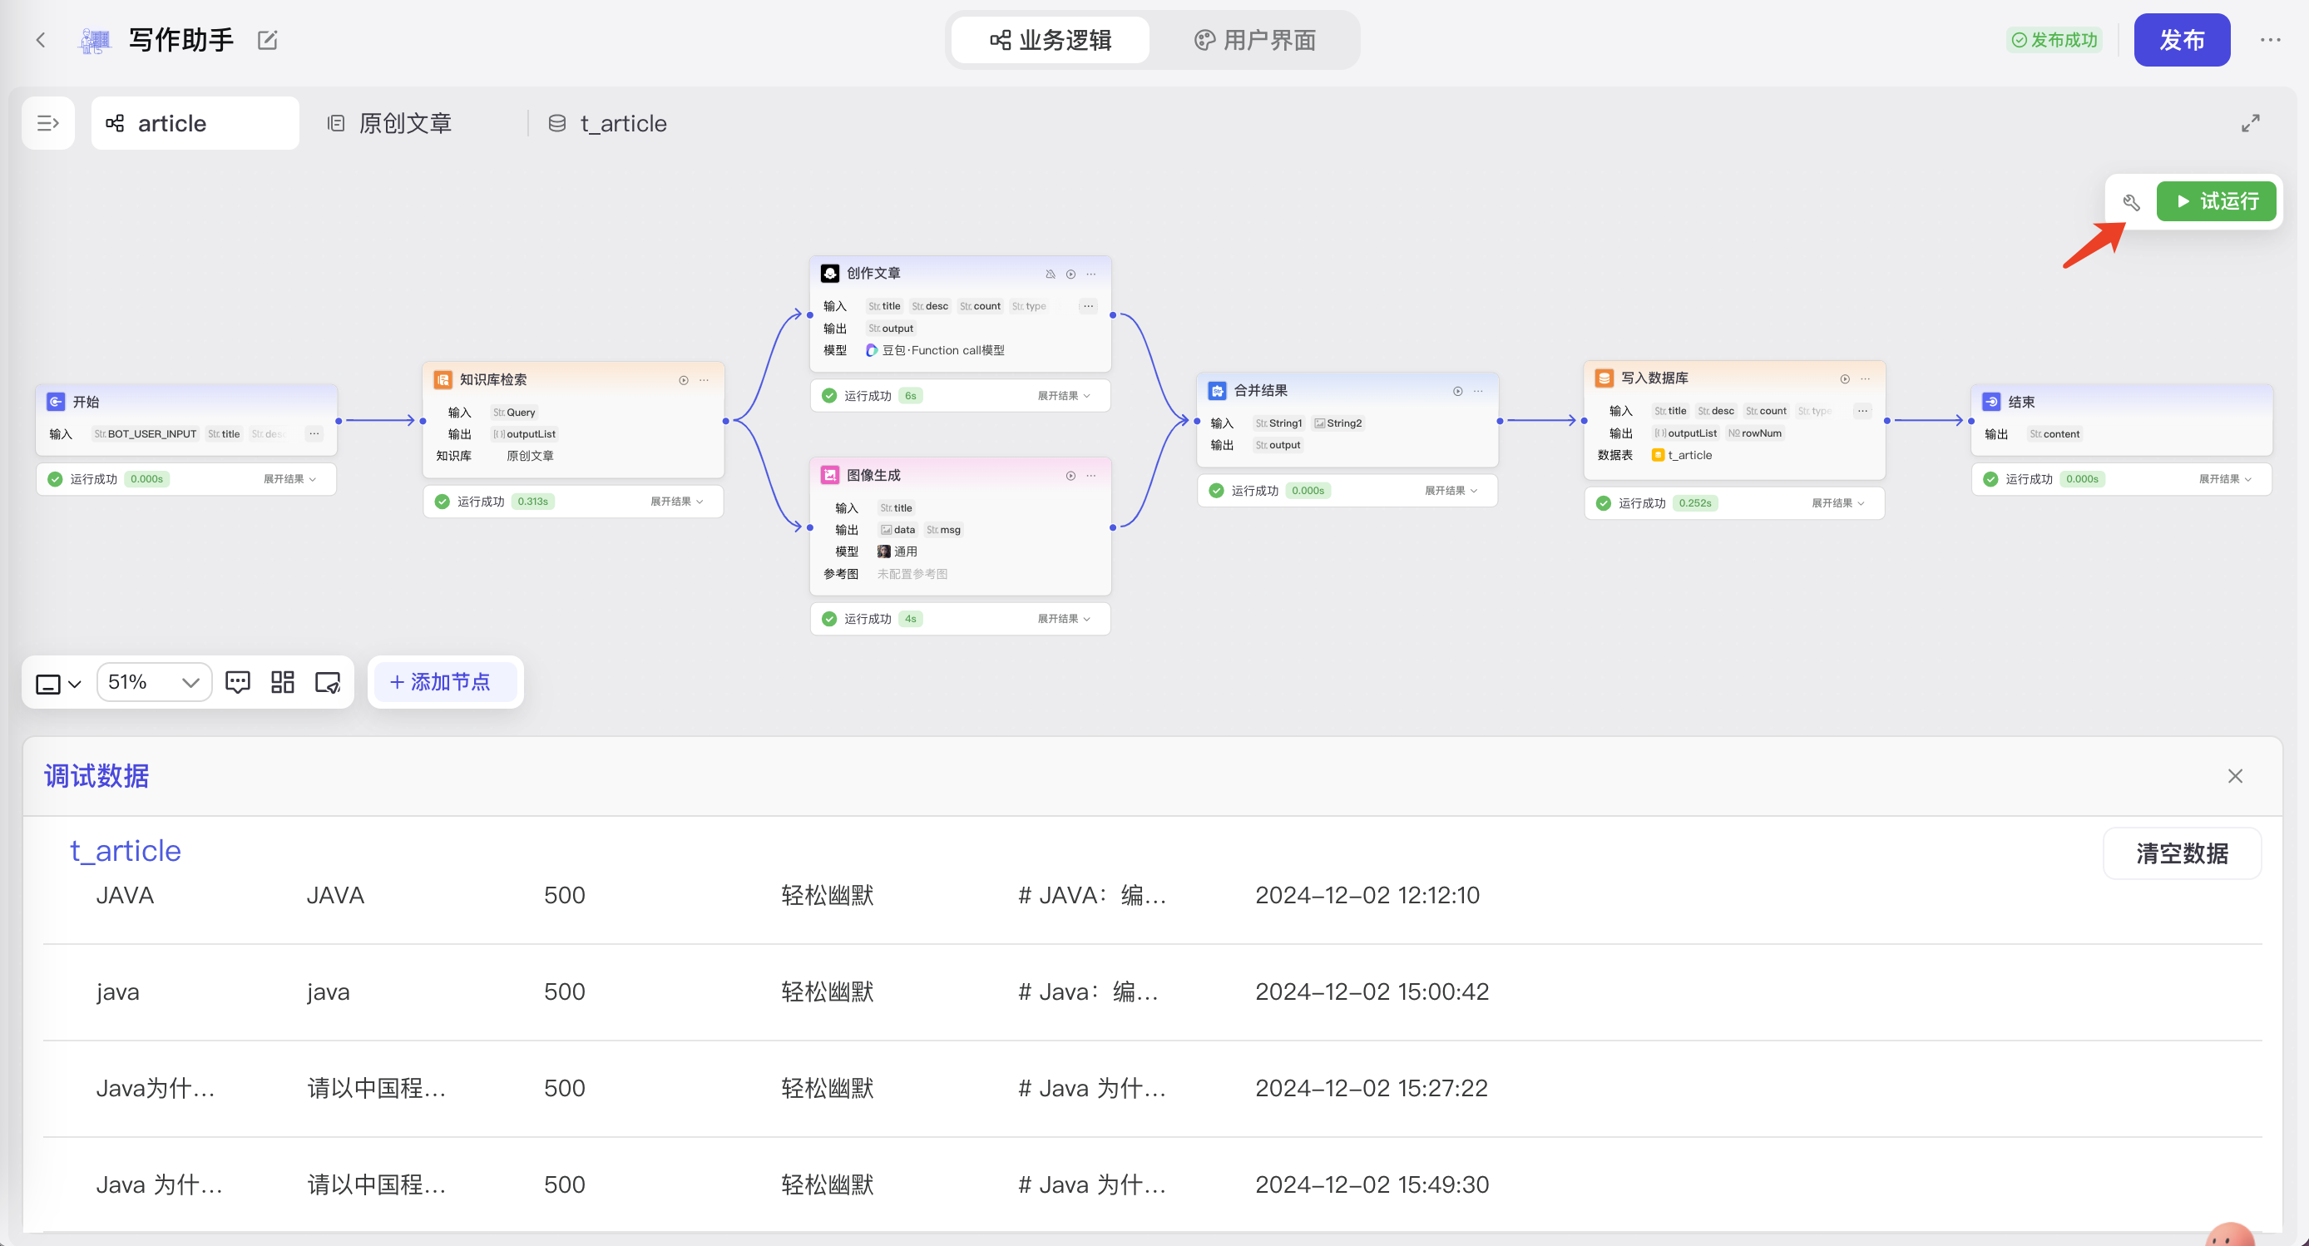Switch to the 用户界面 tab
This screenshot has height=1246, width=2309.
[x=1255, y=40]
